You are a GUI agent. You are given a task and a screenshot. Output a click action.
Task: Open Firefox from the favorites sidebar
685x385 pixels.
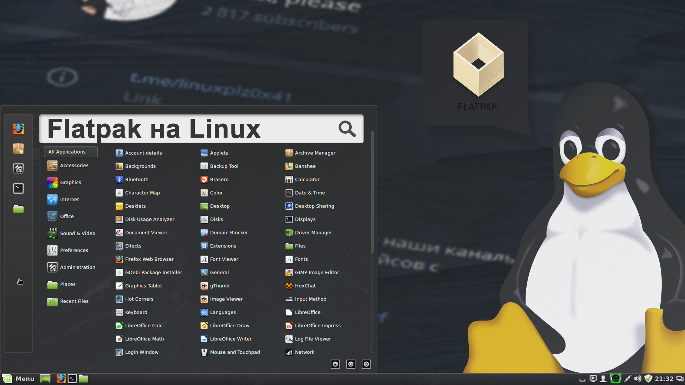tap(18, 129)
